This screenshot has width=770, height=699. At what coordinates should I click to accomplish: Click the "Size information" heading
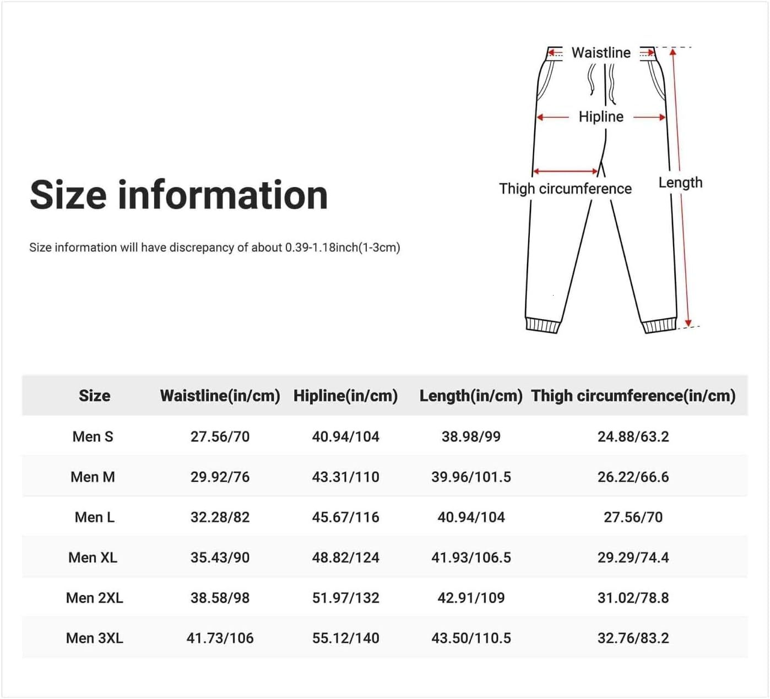(x=178, y=195)
